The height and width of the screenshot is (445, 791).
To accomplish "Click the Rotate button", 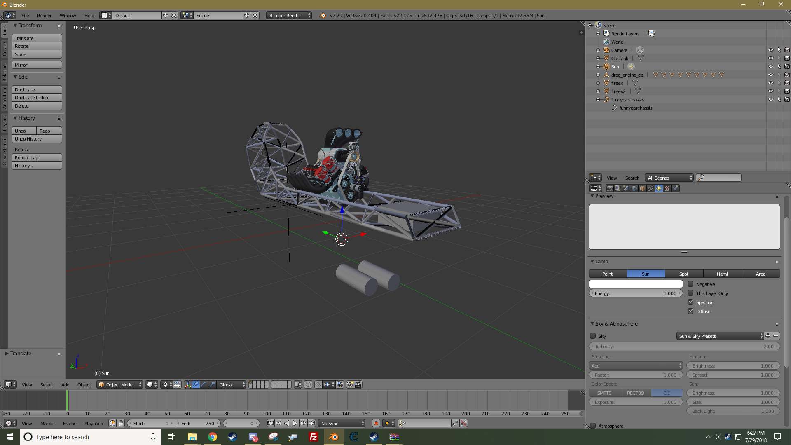I will pyautogui.click(x=37, y=46).
